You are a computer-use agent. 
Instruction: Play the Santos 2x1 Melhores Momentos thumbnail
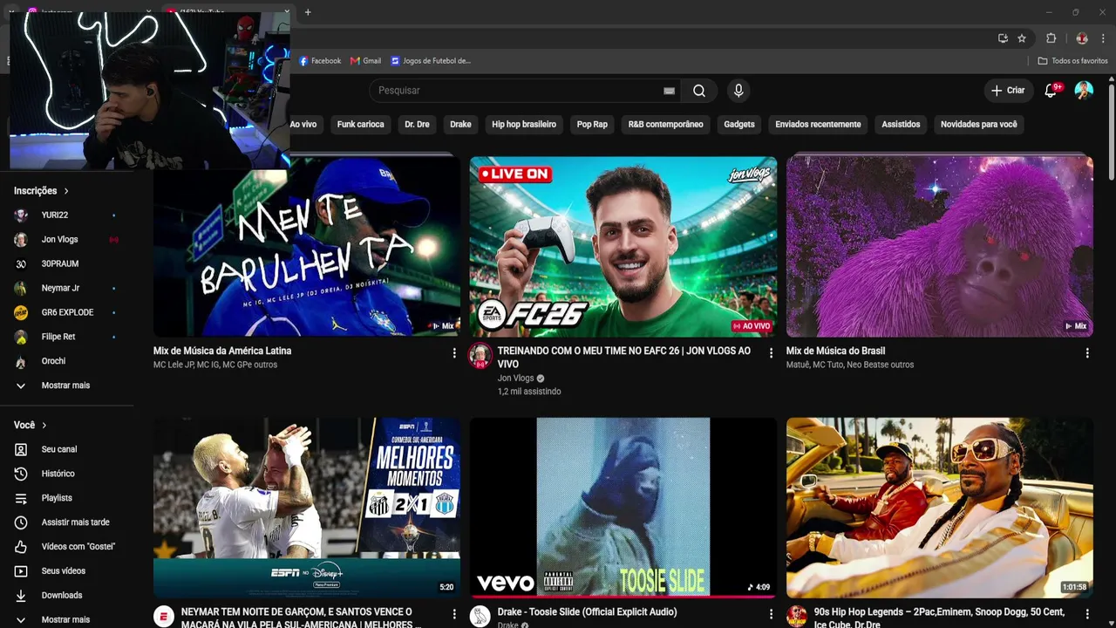point(307,508)
